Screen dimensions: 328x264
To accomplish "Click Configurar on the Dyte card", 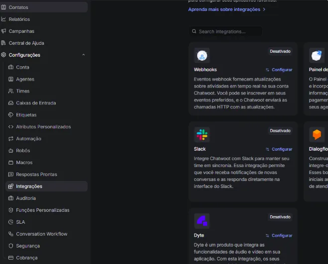I will [279, 236].
